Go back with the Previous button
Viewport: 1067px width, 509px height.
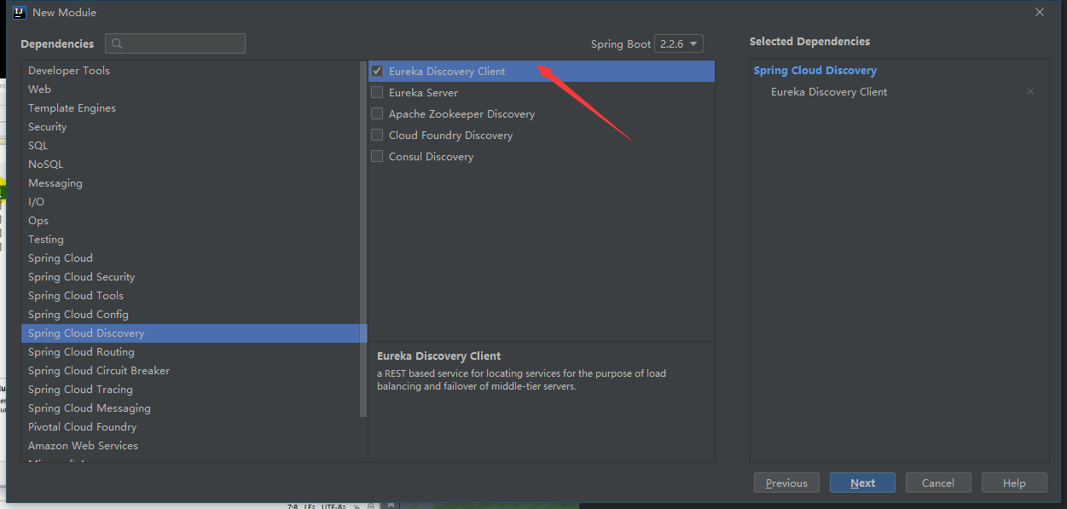click(x=786, y=483)
